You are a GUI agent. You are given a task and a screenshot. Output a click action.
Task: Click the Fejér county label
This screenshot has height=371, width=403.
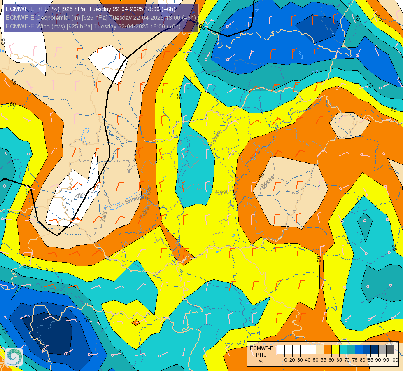tap(149, 192)
